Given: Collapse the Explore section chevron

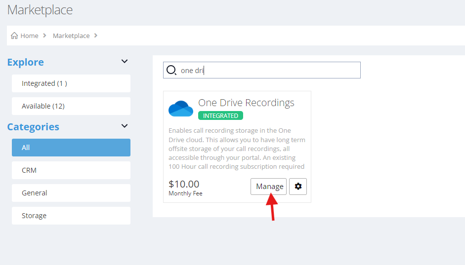Looking at the screenshot, I should [x=125, y=62].
